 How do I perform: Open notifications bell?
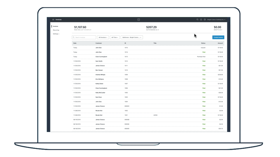(201, 19)
